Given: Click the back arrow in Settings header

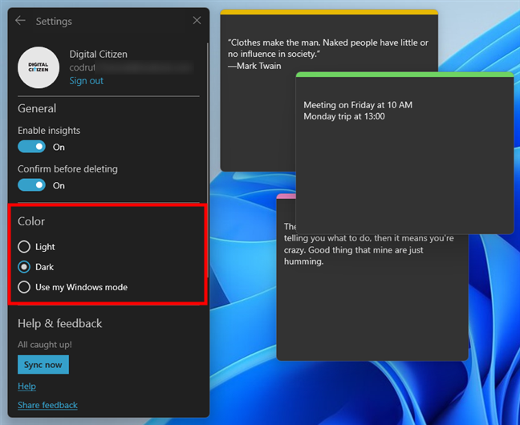Looking at the screenshot, I should [20, 21].
